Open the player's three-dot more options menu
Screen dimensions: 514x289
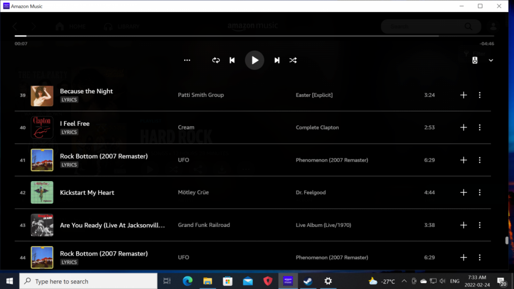[x=187, y=60]
